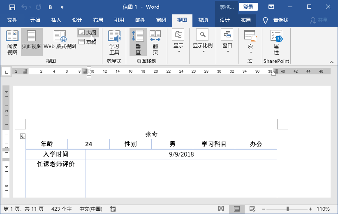Click the table move handle icon

(x=23, y=136)
